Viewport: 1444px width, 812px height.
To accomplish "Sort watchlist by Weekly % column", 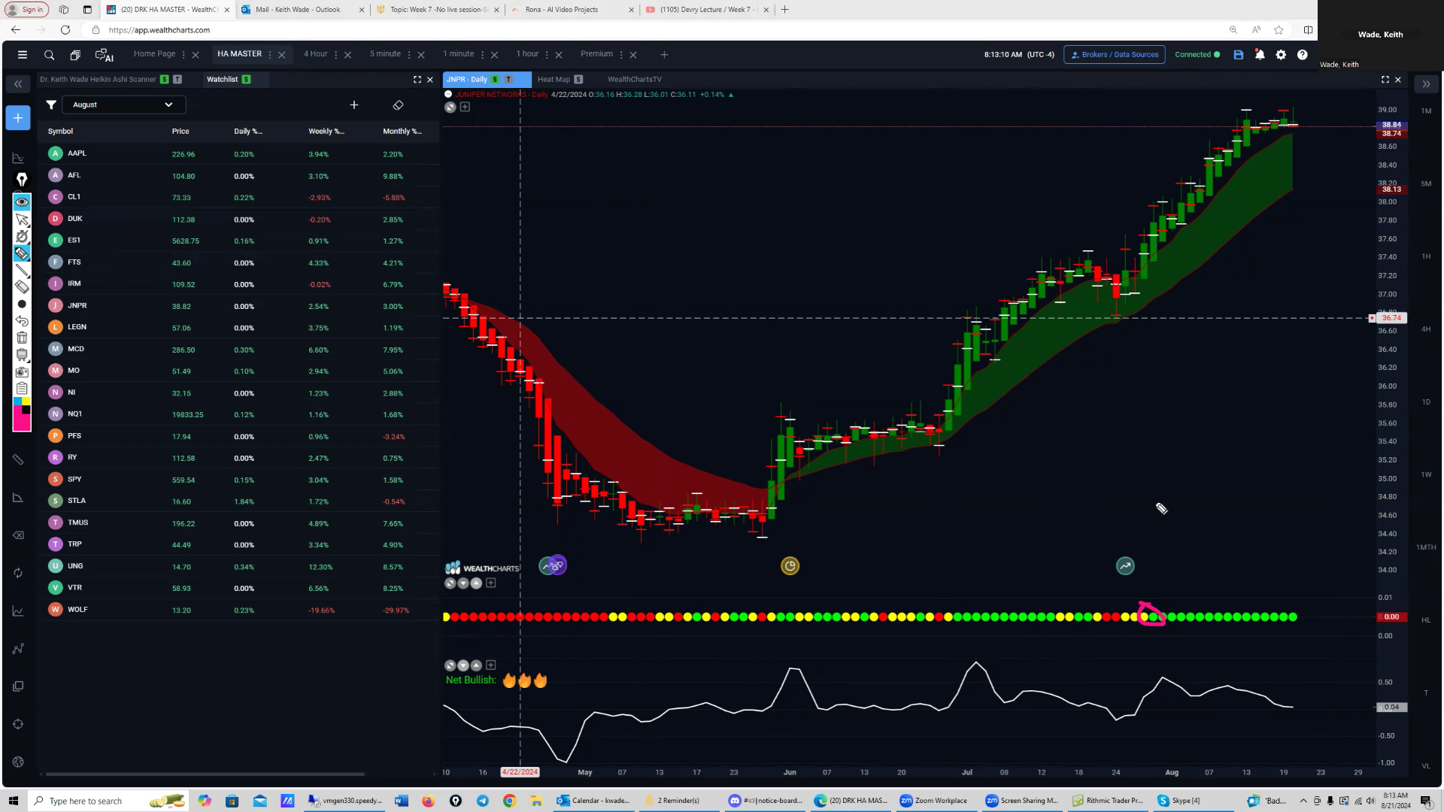I will pyautogui.click(x=326, y=132).
